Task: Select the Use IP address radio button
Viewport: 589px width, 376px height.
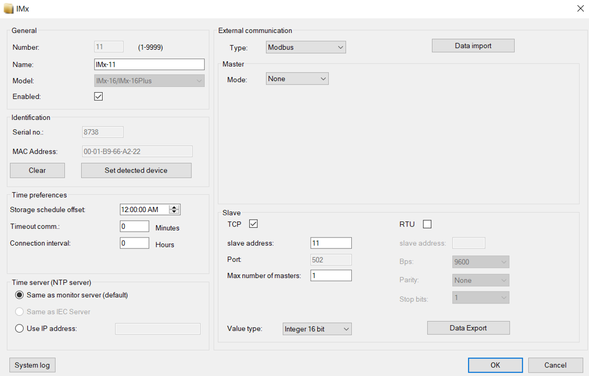Action: click(19, 328)
